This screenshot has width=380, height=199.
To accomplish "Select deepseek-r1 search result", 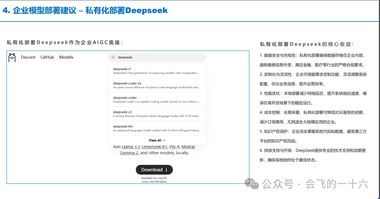I will [157, 71].
